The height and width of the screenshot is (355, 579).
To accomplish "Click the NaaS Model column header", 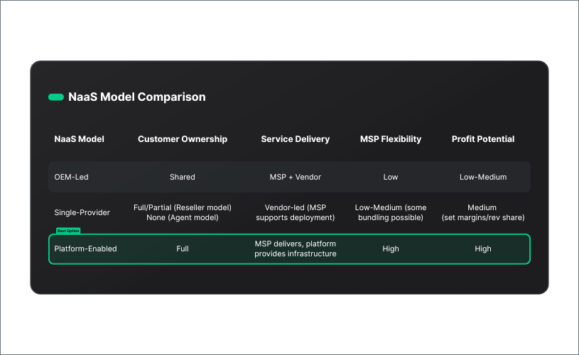I will 79,139.
